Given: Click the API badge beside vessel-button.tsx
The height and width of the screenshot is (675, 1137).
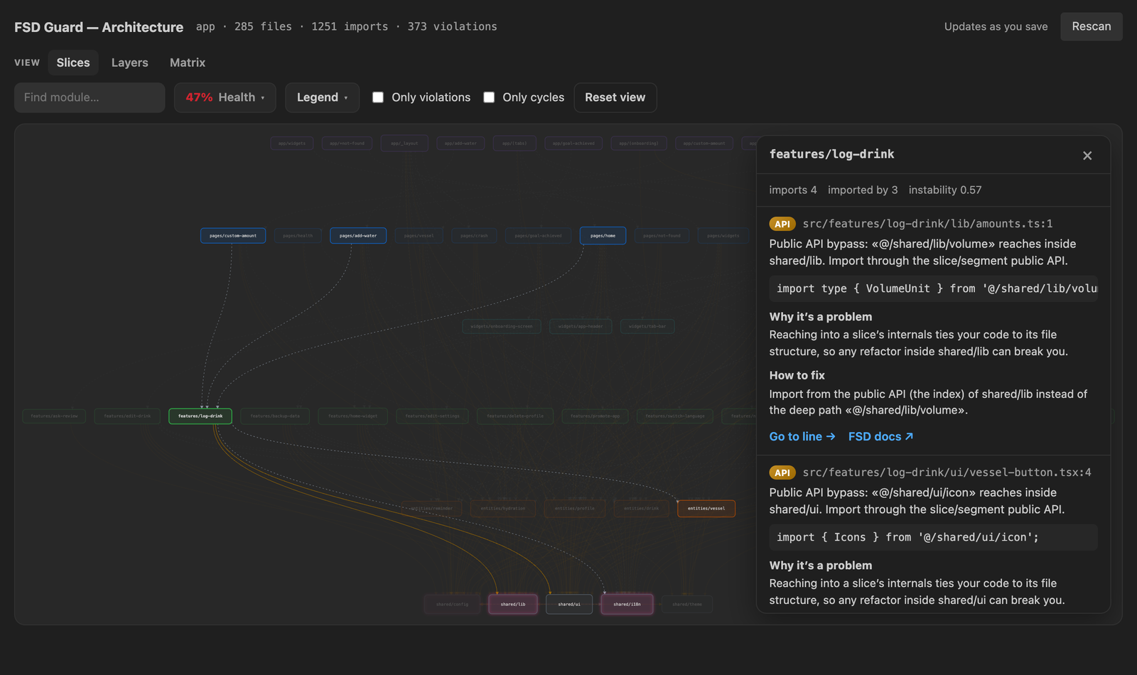Looking at the screenshot, I should pyautogui.click(x=782, y=472).
